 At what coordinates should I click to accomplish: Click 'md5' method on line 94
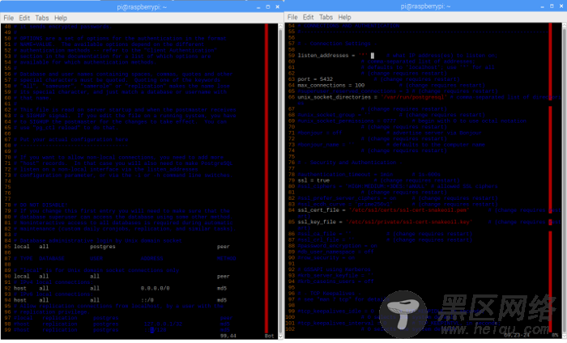(222, 300)
